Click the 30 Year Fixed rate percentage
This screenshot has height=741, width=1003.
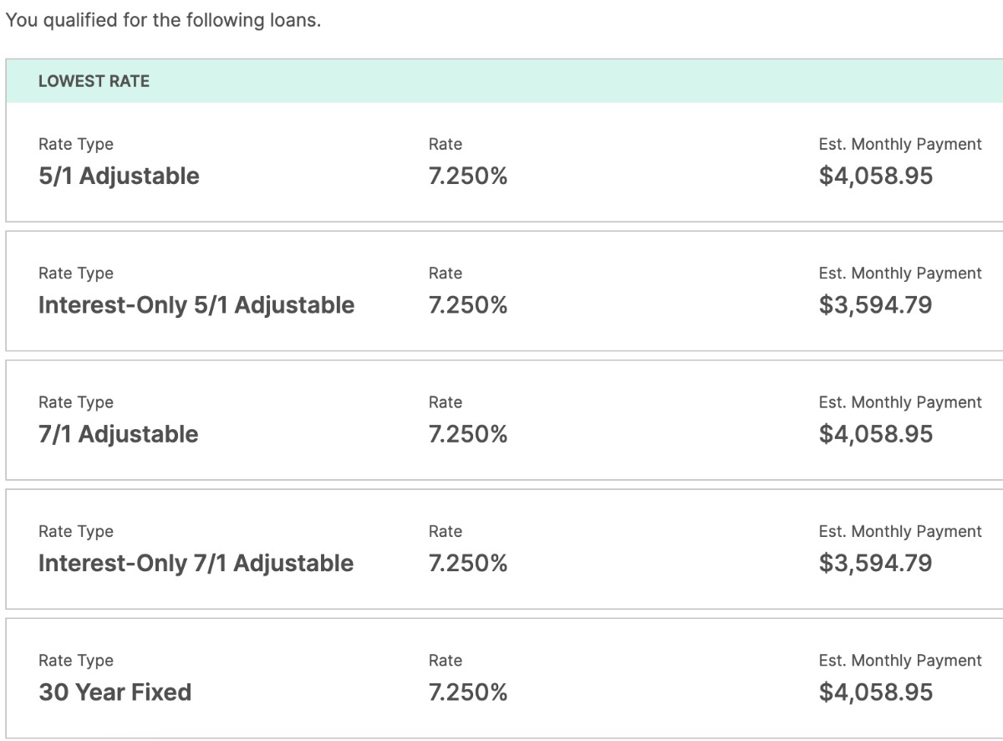click(x=467, y=692)
